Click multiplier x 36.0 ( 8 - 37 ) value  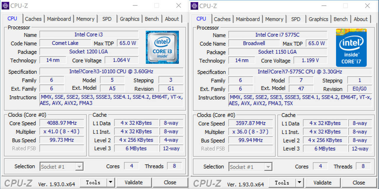[250, 132]
